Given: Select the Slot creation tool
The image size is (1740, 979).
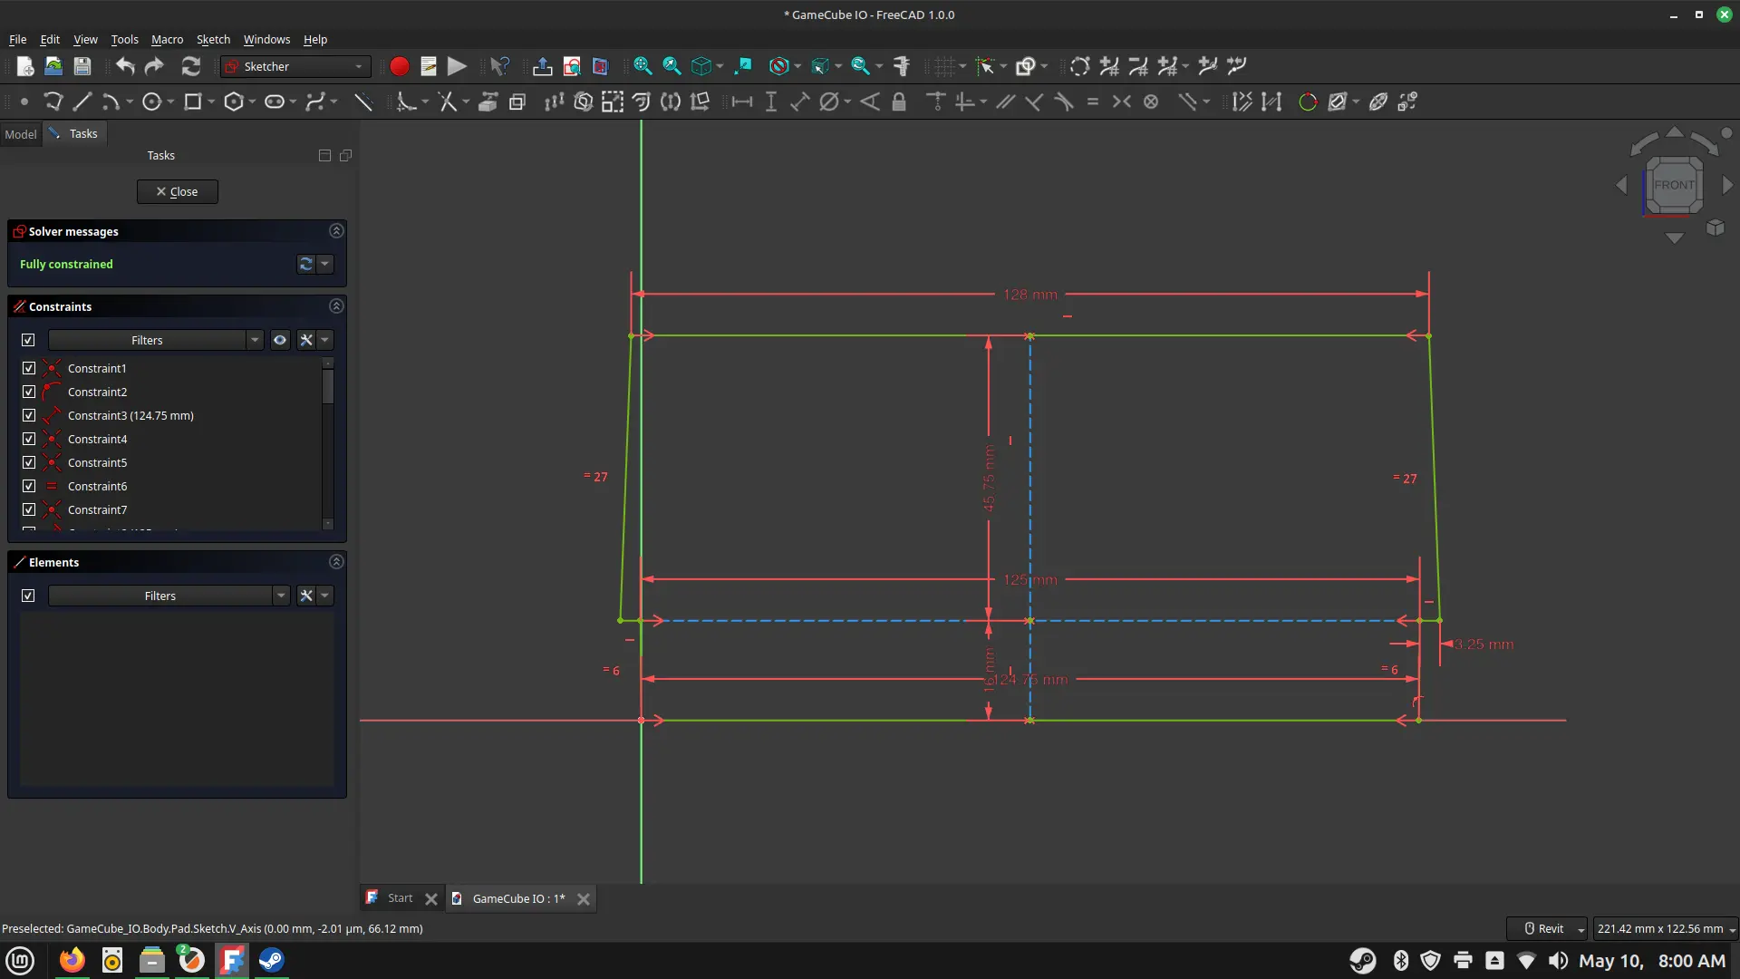Looking at the screenshot, I should tap(275, 102).
